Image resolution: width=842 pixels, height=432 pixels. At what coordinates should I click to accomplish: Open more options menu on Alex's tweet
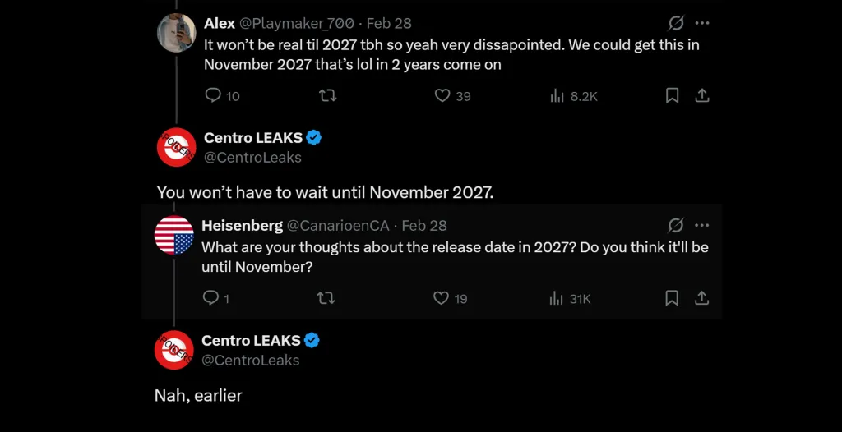(x=702, y=23)
